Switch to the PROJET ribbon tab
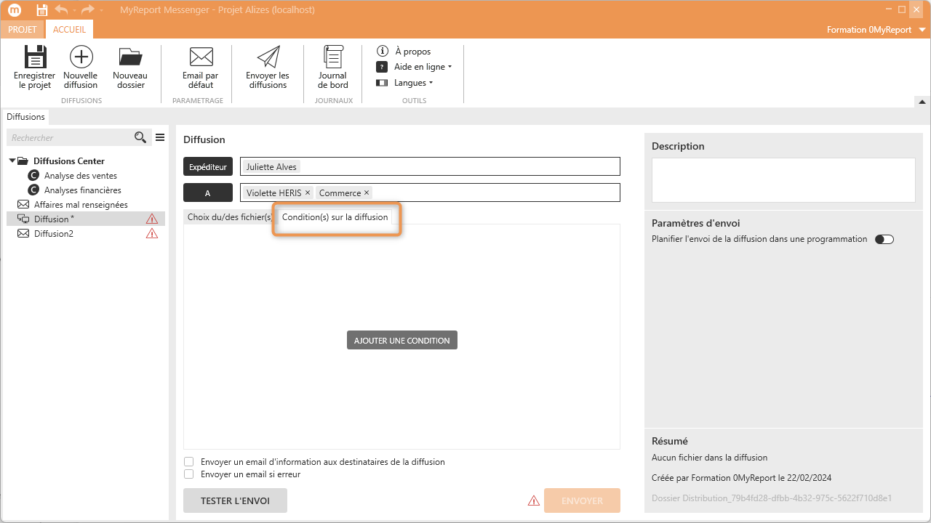Viewport: 931px width, 523px height. click(x=22, y=30)
